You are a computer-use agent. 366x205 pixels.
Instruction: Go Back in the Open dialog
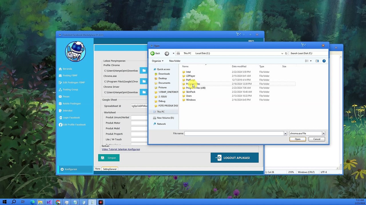(x=155, y=54)
